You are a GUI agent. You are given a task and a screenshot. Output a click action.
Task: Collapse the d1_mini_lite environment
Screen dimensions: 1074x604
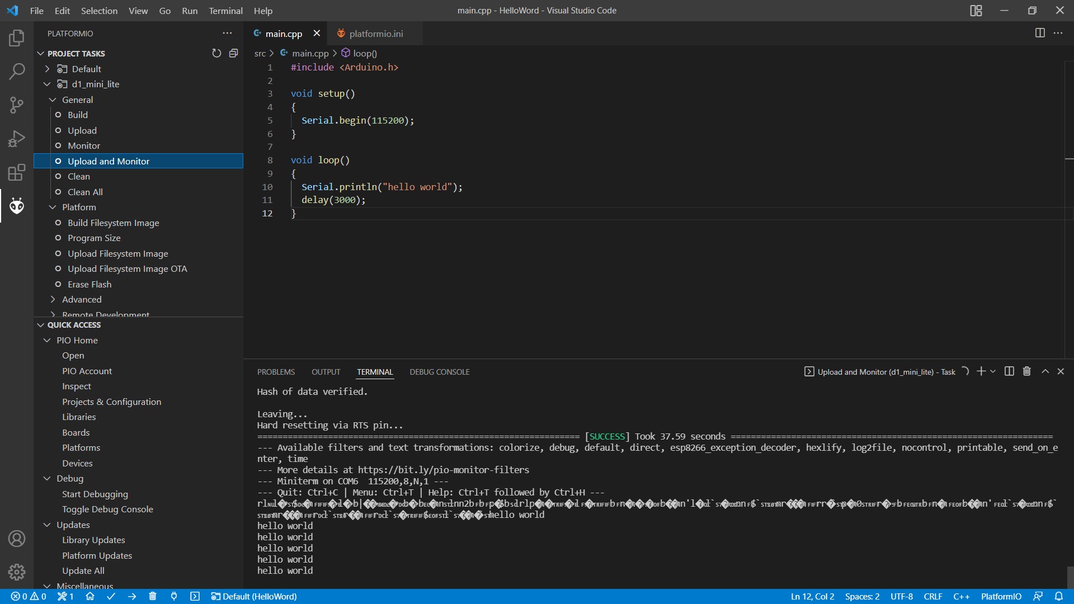tap(48, 84)
